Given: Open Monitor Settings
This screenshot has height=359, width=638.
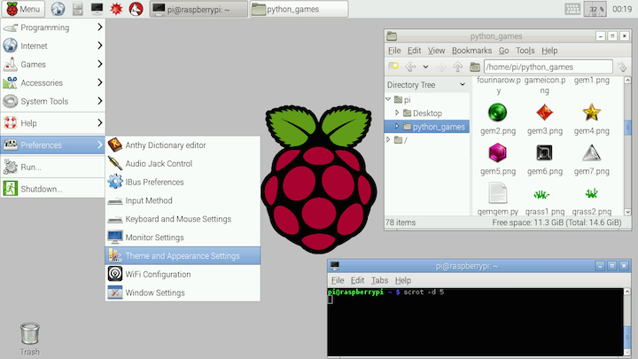Looking at the screenshot, I should coord(183,238).
